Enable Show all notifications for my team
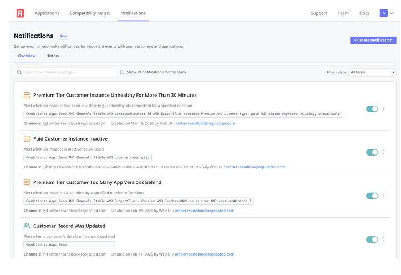 [123, 72]
